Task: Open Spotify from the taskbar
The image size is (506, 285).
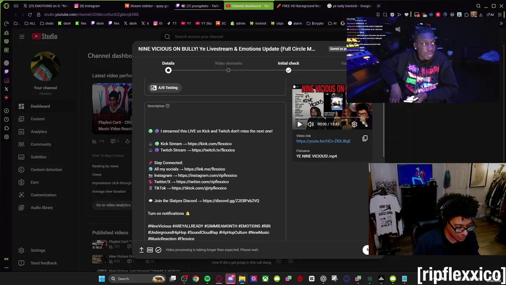Action: [207, 279]
